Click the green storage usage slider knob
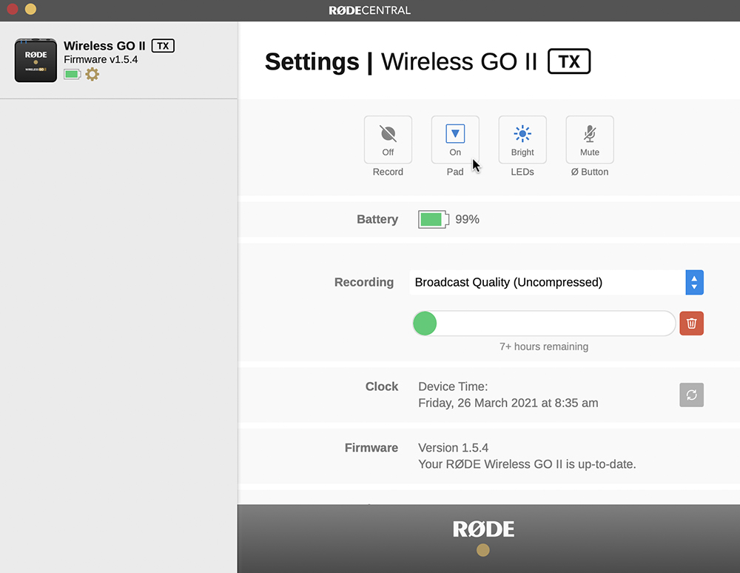 pyautogui.click(x=425, y=324)
